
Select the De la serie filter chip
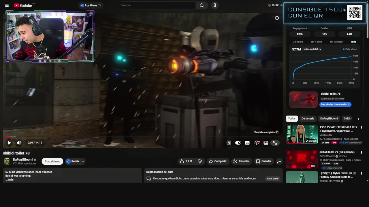tap(308, 118)
